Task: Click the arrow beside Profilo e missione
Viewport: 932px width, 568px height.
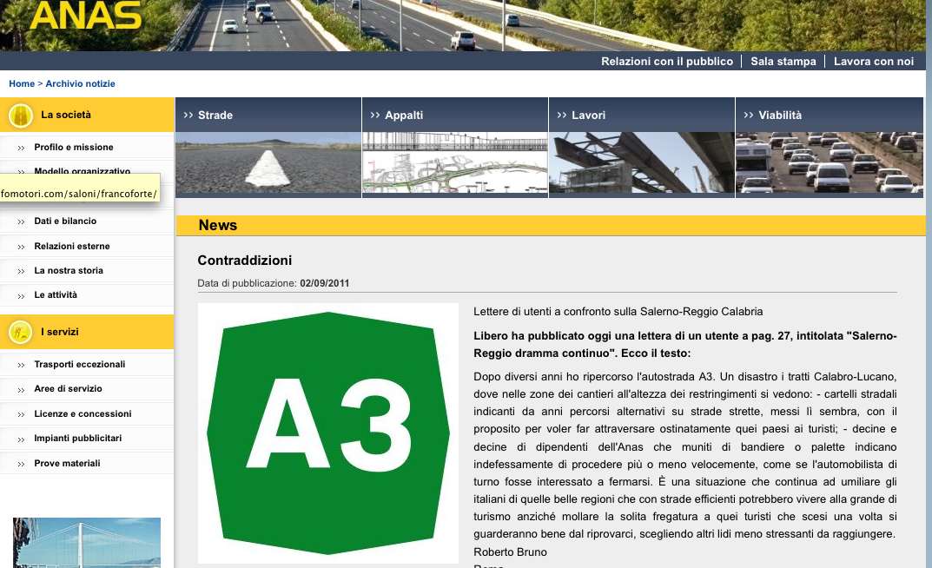Action: click(x=22, y=148)
